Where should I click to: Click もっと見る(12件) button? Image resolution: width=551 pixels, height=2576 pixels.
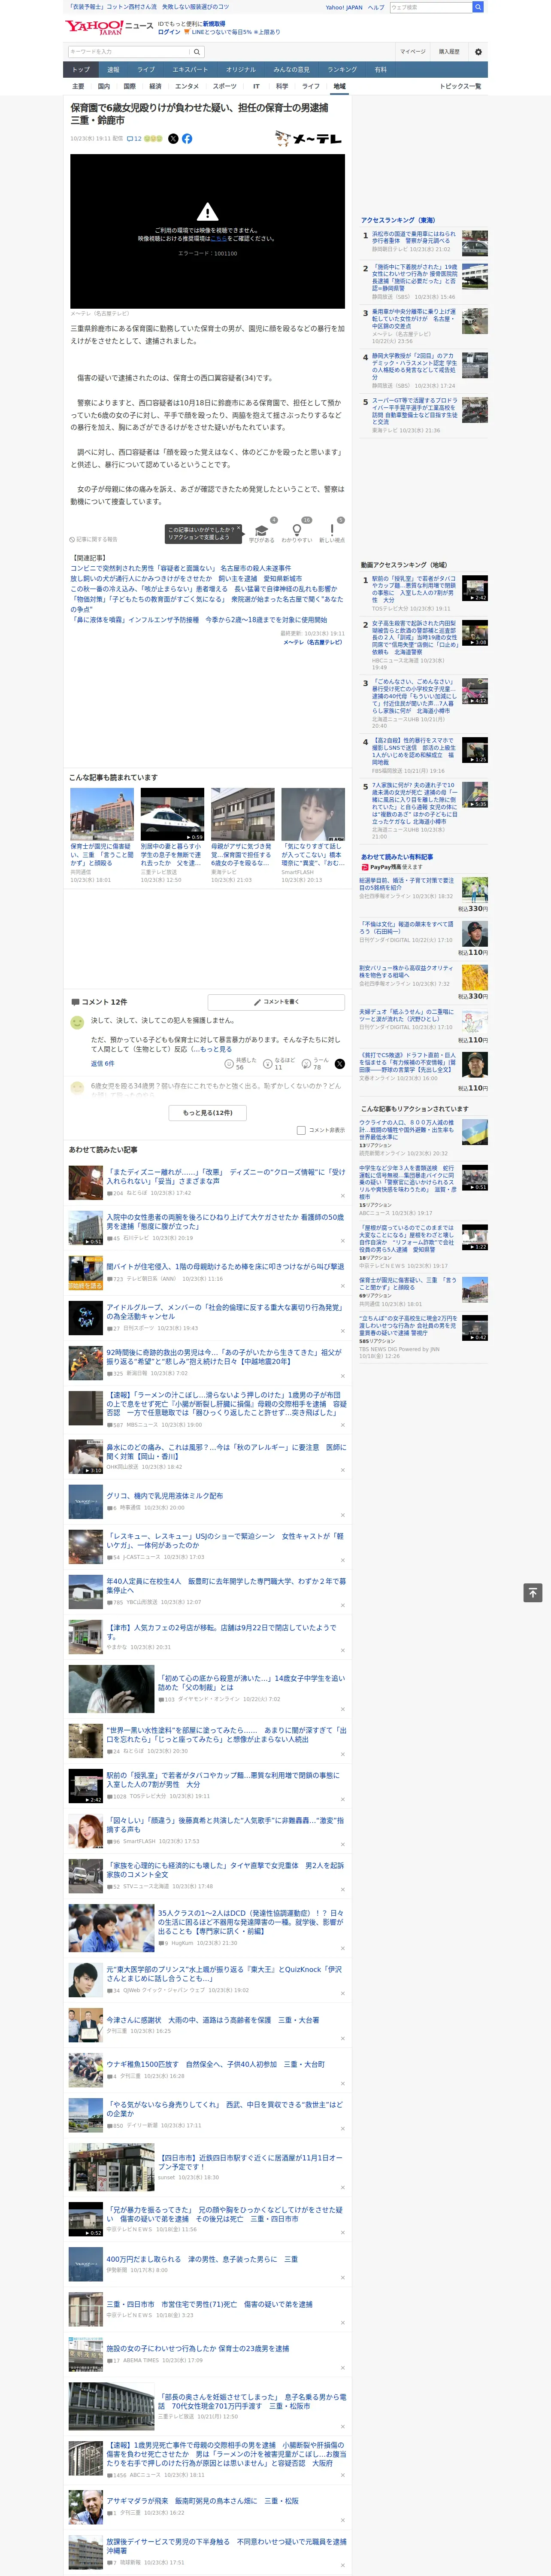pos(207,1112)
